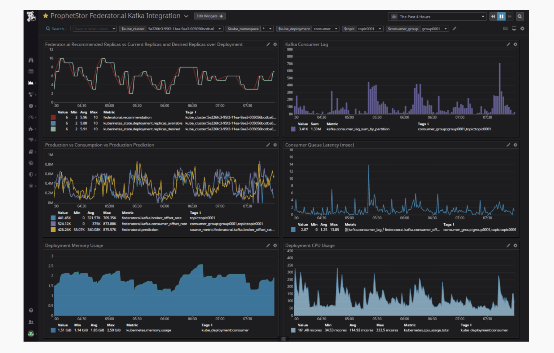The width and height of the screenshot is (554, 353).
Task: Click the red federatorai.recommendation legend swatch
Action: (53, 117)
